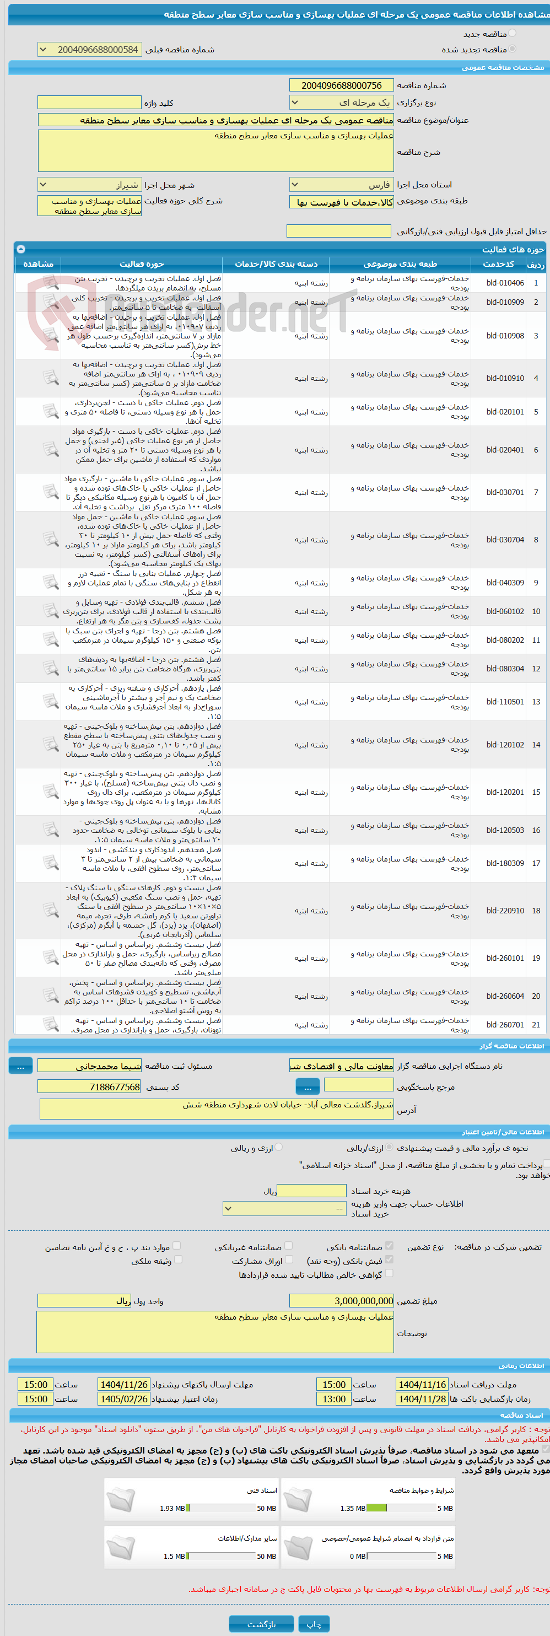Viewport: 550px width, 1636px height.
Task: Click the اسناد فنی size progress bar
Action: 220,1508
